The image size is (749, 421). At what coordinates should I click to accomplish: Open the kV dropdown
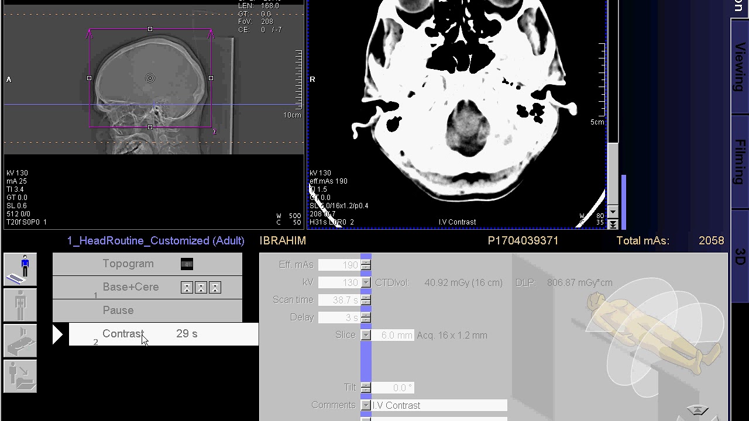pyautogui.click(x=366, y=282)
